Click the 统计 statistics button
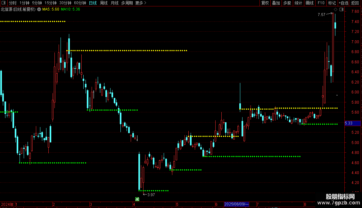Screen dimensions: 362x208 point(298,3)
